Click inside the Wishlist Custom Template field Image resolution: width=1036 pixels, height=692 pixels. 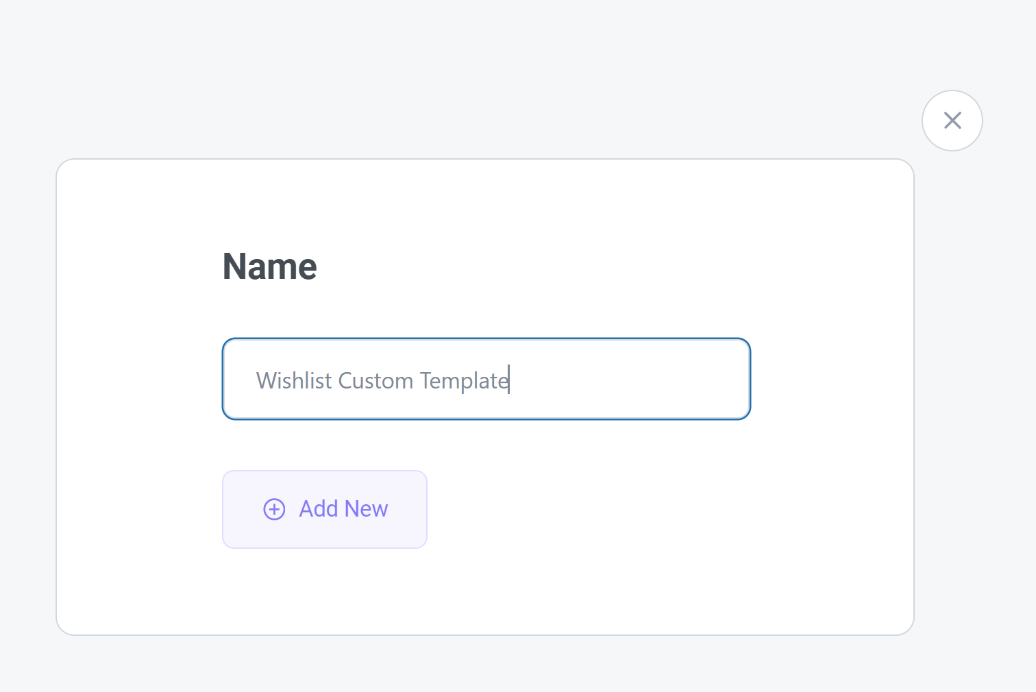pyautogui.click(x=486, y=379)
